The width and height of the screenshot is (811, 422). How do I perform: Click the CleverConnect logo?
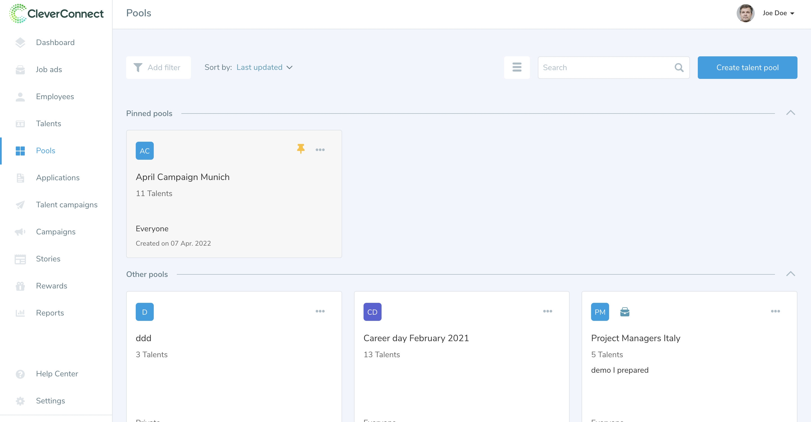click(57, 14)
